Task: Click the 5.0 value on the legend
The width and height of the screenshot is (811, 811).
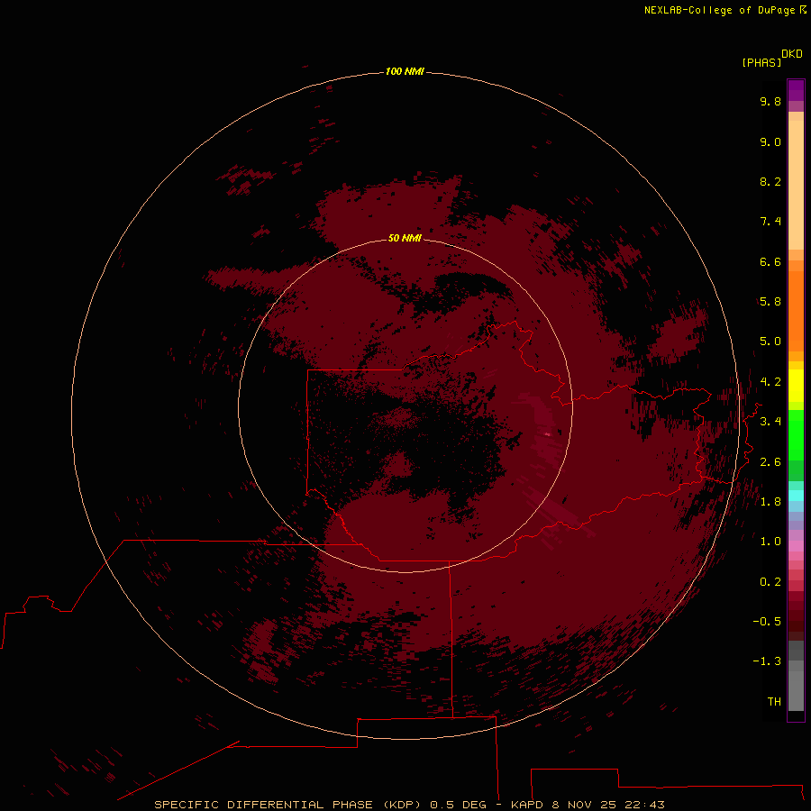Action: coord(770,342)
